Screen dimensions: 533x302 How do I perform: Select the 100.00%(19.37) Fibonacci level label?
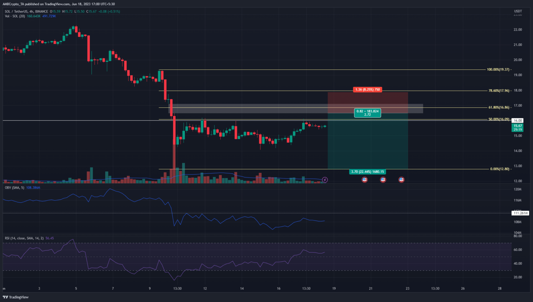498,69
